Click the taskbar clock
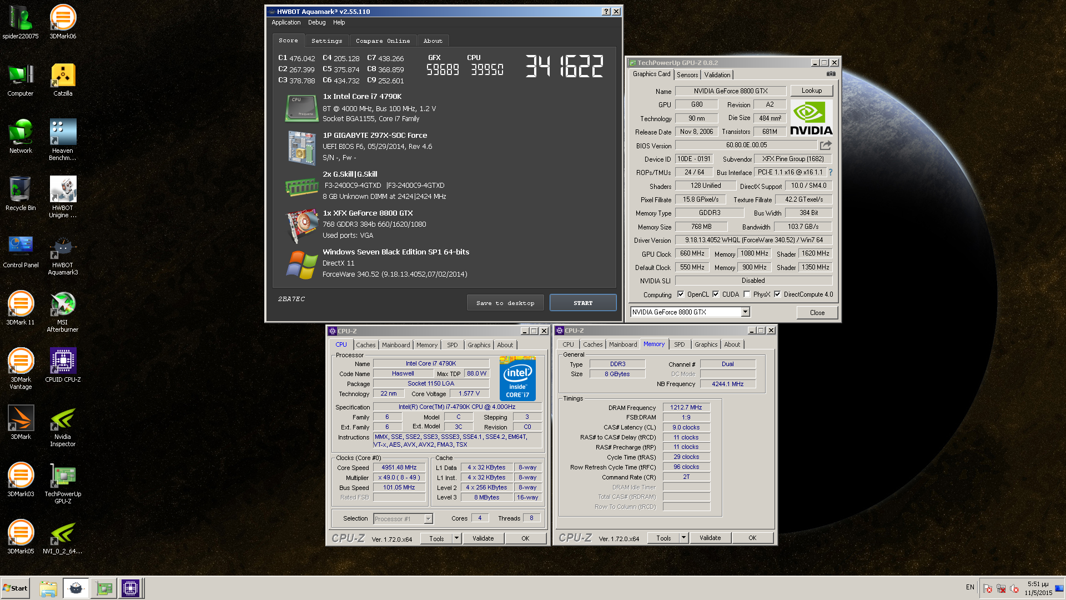The width and height of the screenshot is (1066, 600). point(1038,588)
